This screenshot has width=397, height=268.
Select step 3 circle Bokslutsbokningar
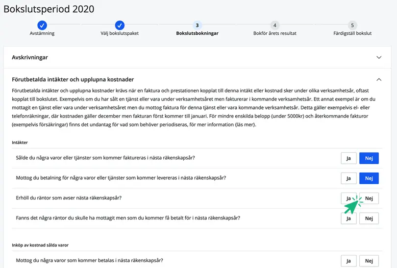[197, 25]
